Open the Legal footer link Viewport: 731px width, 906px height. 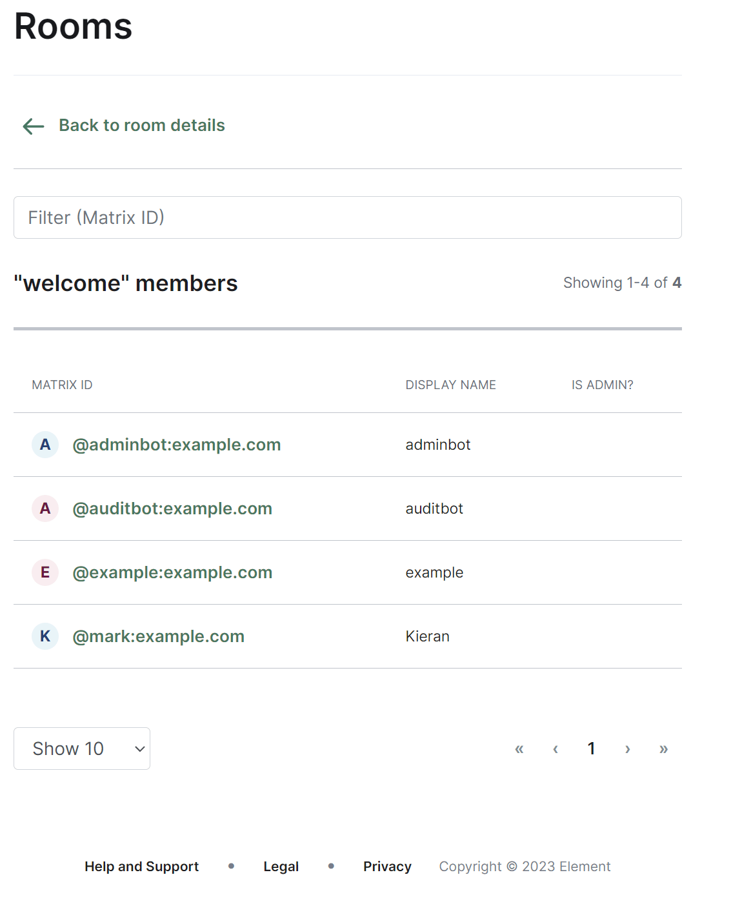281,867
